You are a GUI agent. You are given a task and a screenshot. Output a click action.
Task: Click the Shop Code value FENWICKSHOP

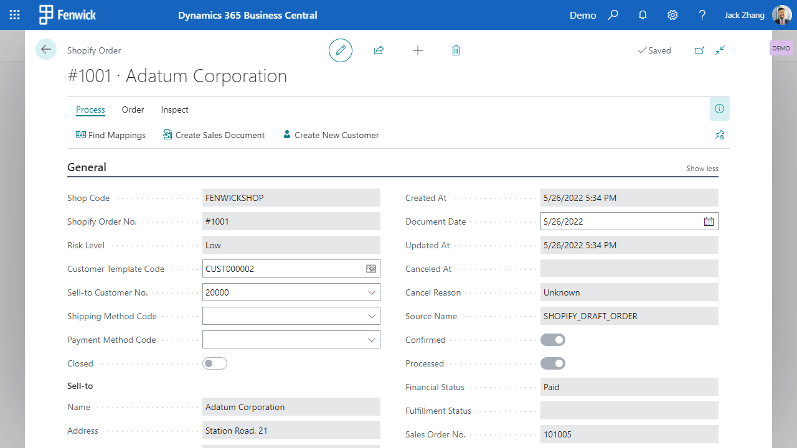pyautogui.click(x=291, y=198)
